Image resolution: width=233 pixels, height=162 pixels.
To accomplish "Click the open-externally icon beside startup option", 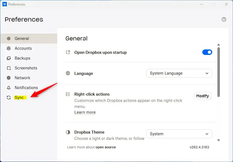I will (68, 52).
